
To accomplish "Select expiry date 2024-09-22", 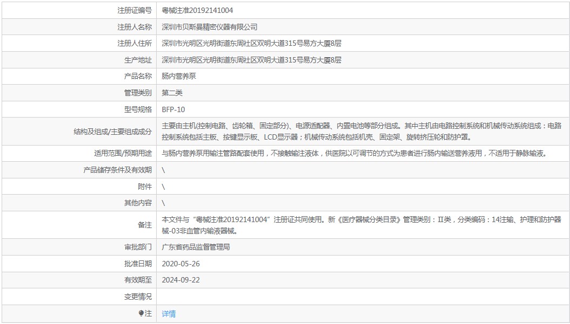I will [x=180, y=280].
